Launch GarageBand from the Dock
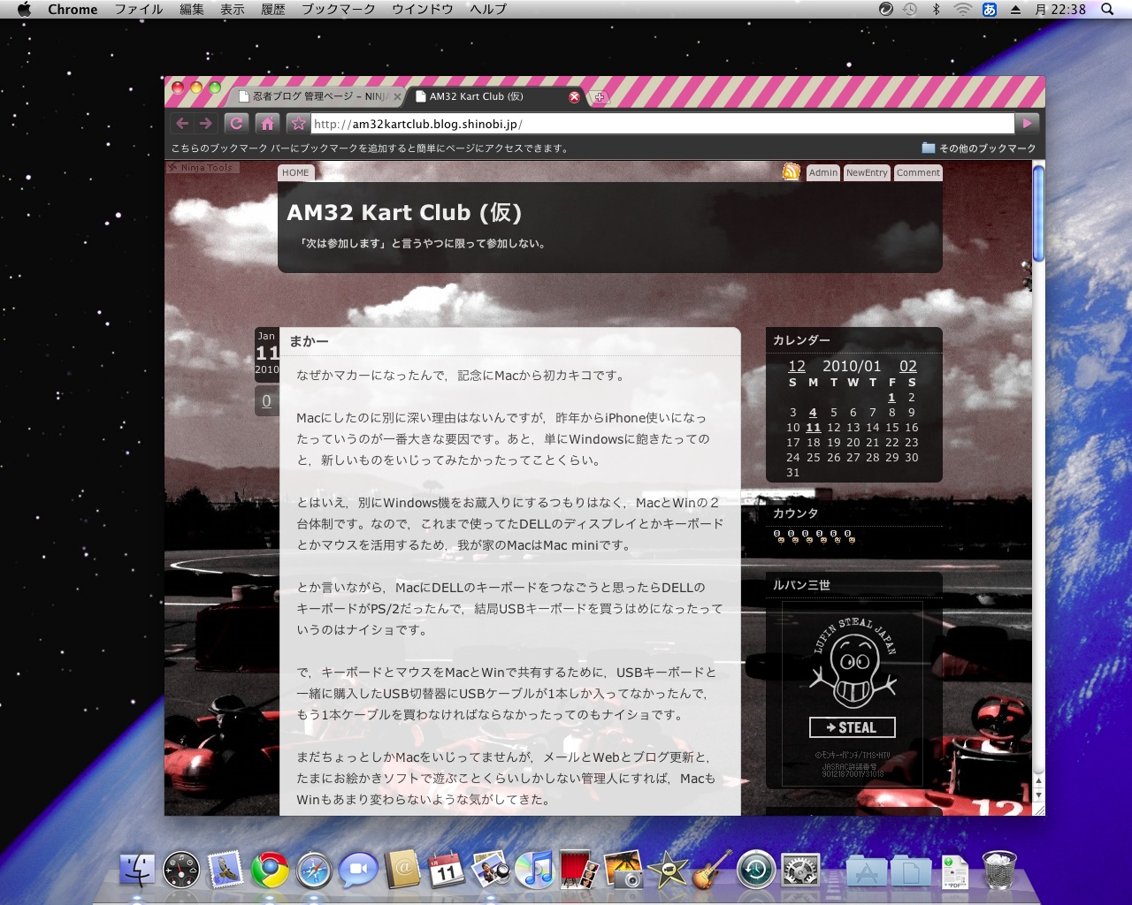This screenshot has width=1132, height=905. pyautogui.click(x=712, y=870)
